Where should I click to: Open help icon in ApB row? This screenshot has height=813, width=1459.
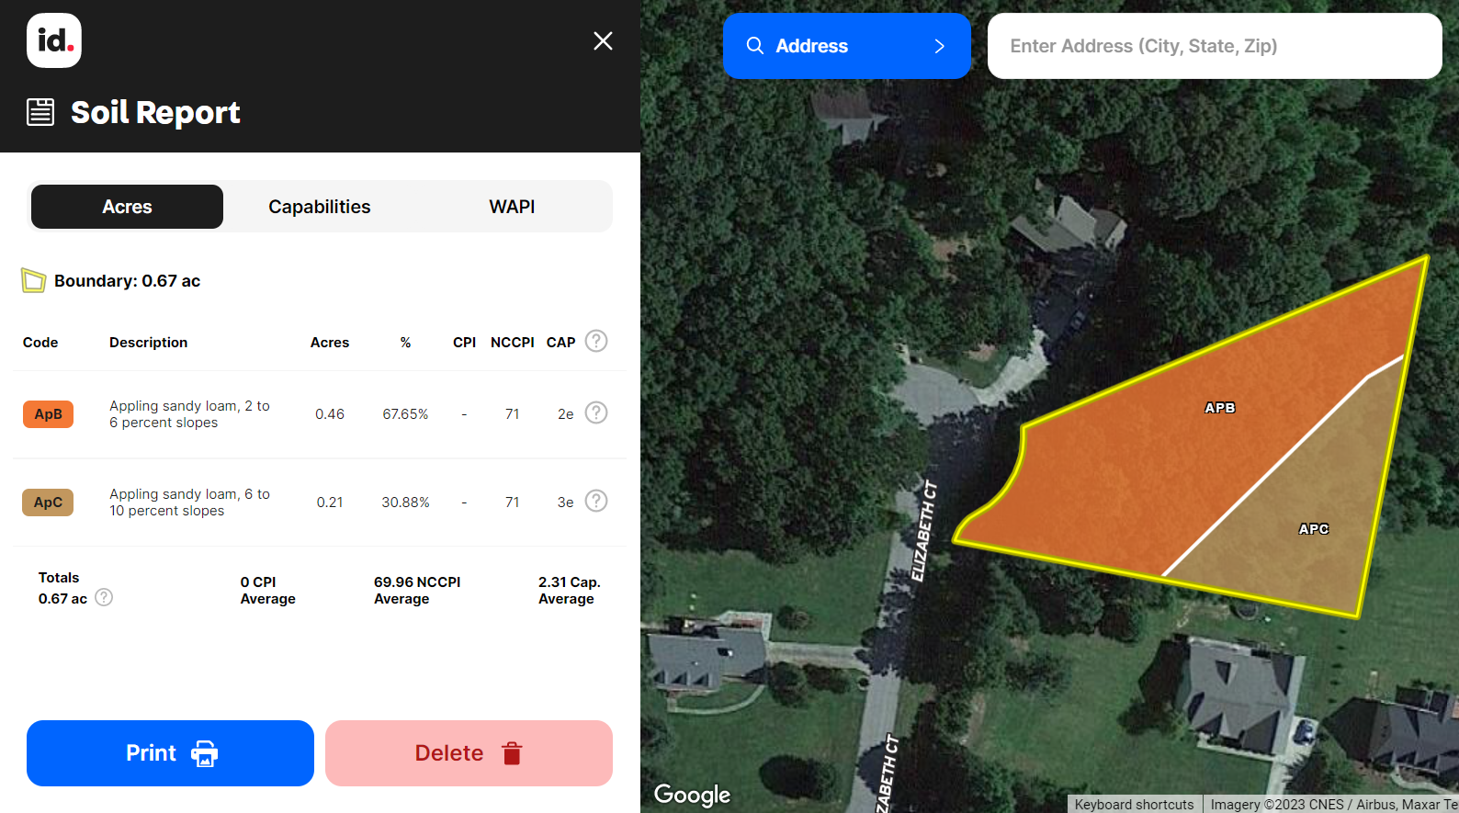tap(596, 412)
